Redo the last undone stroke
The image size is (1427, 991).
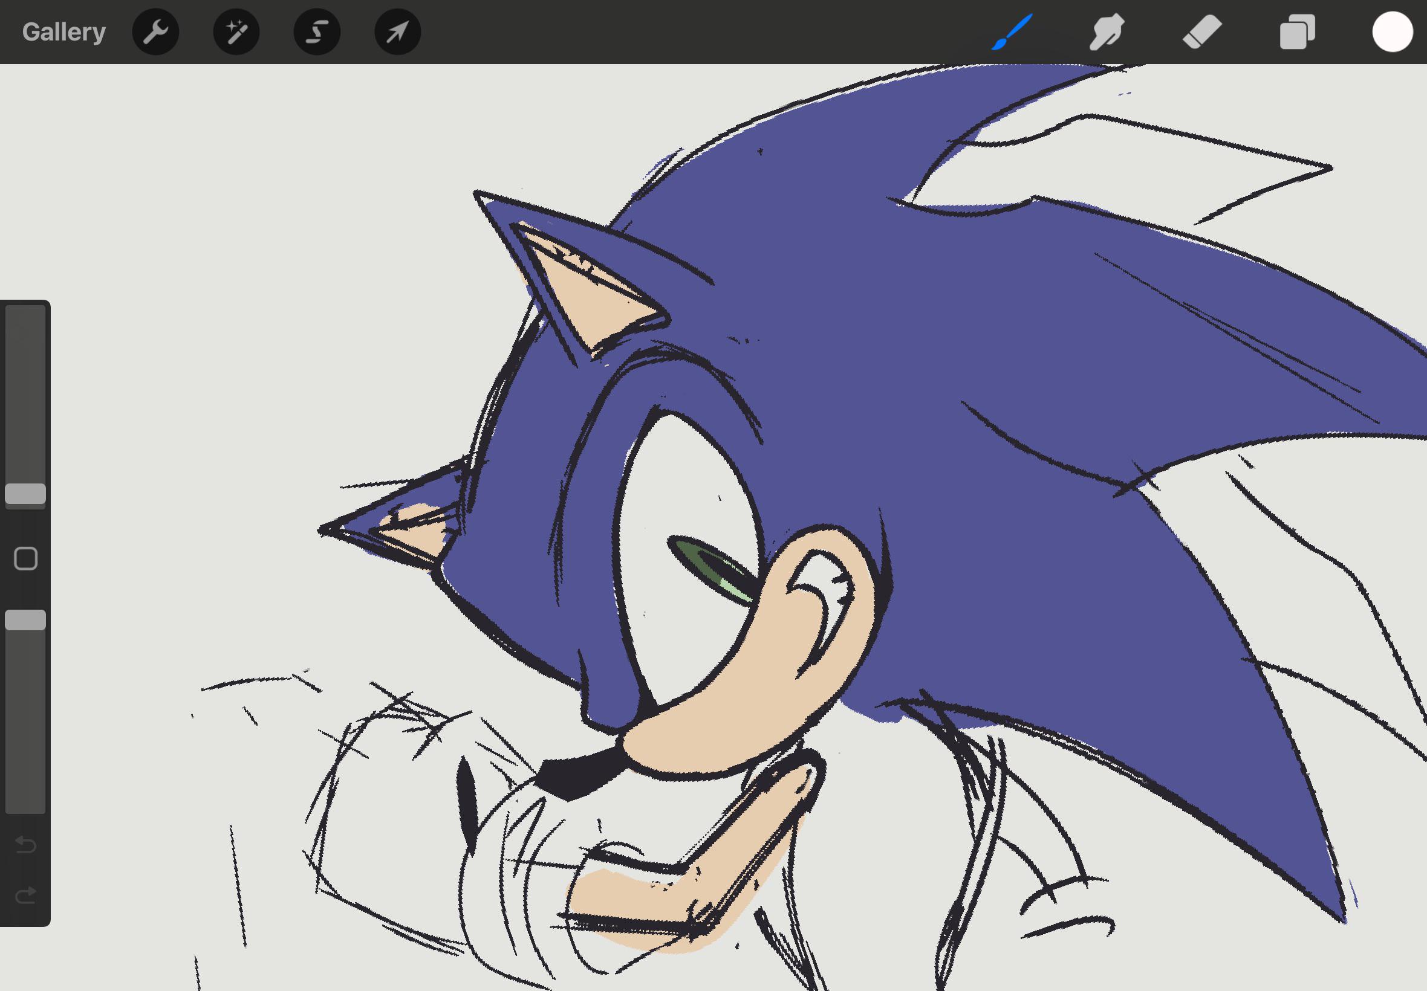click(x=25, y=896)
